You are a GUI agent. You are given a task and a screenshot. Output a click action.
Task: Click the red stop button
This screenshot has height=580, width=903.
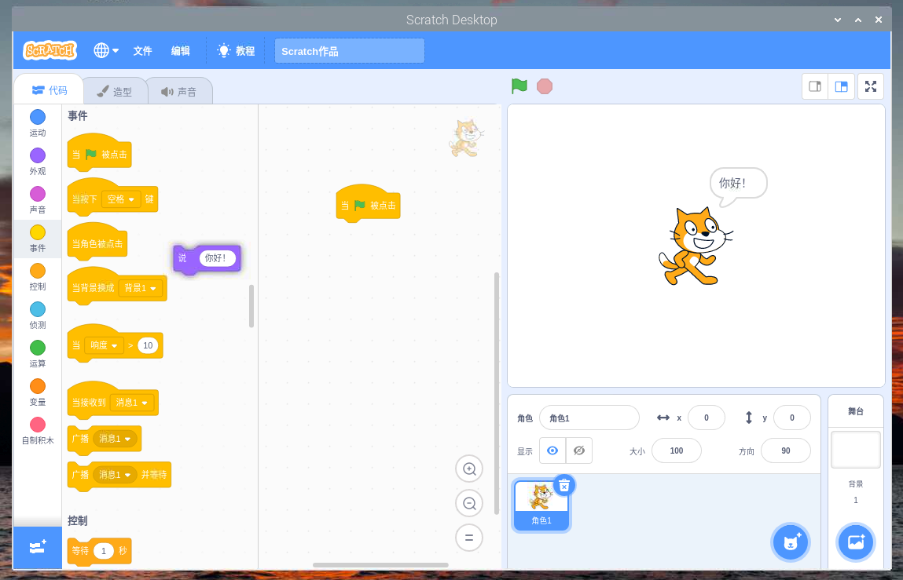544,86
